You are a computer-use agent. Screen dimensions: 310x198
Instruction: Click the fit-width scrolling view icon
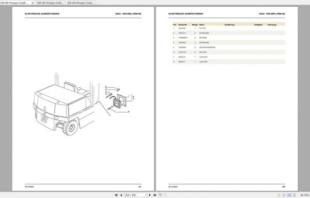pos(295,195)
